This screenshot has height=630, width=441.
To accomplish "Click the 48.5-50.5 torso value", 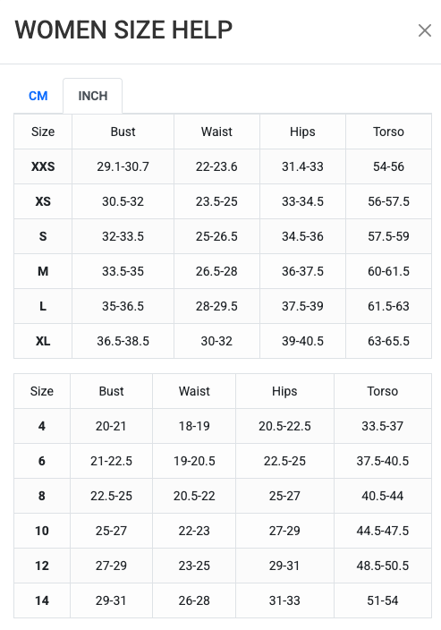I will tap(383, 566).
